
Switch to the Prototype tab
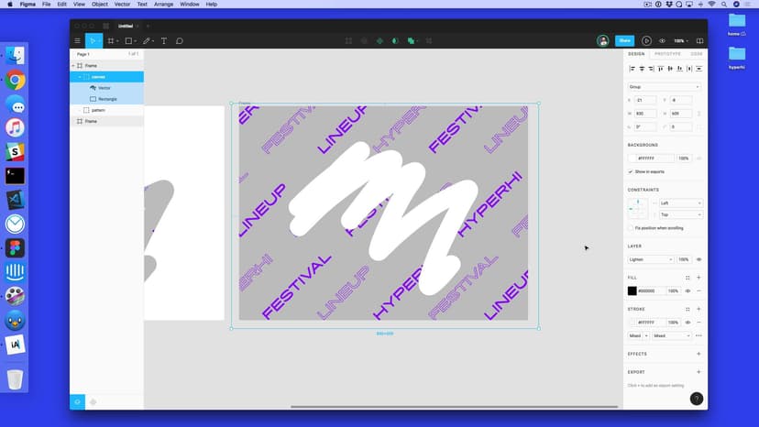(x=667, y=54)
